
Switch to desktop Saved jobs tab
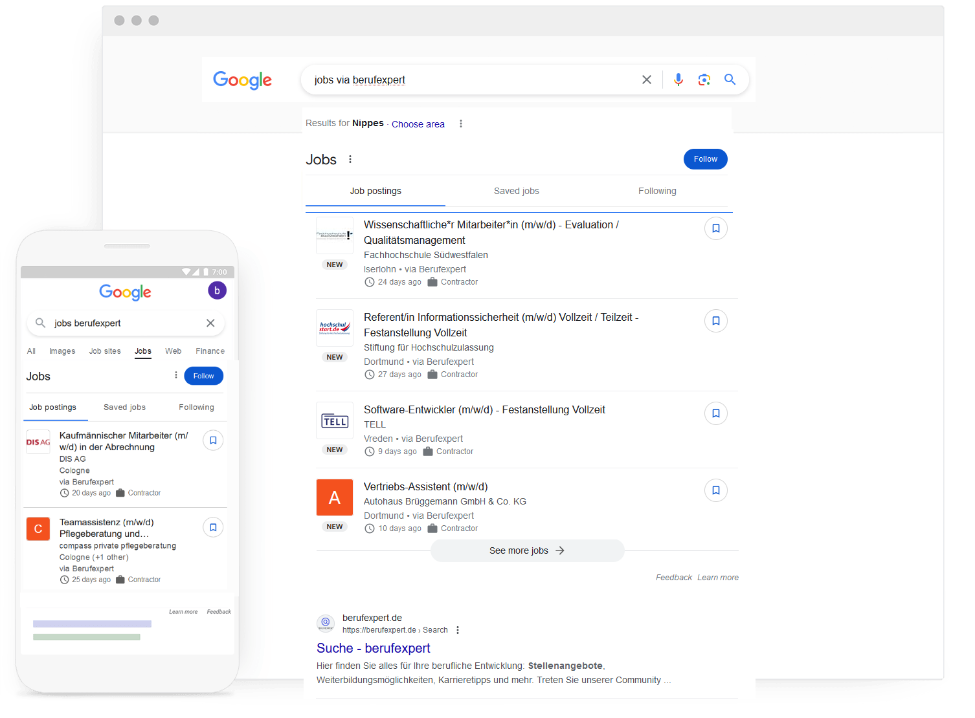[x=516, y=191]
